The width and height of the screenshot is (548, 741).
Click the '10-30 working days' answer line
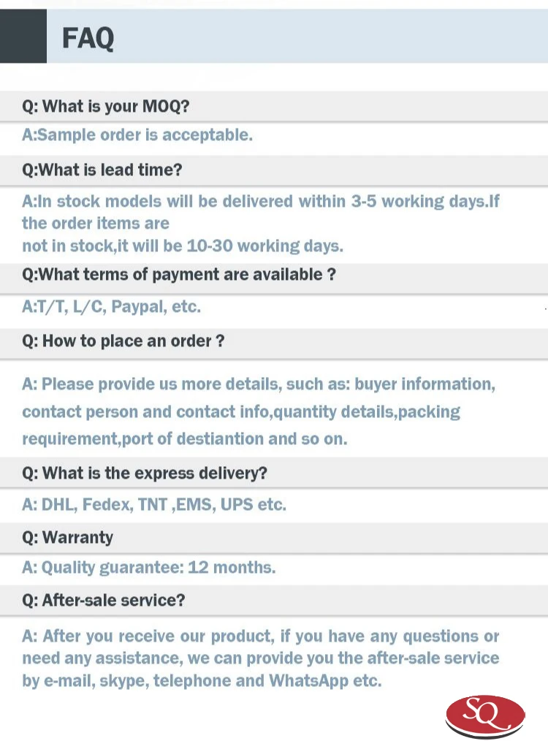point(183,246)
